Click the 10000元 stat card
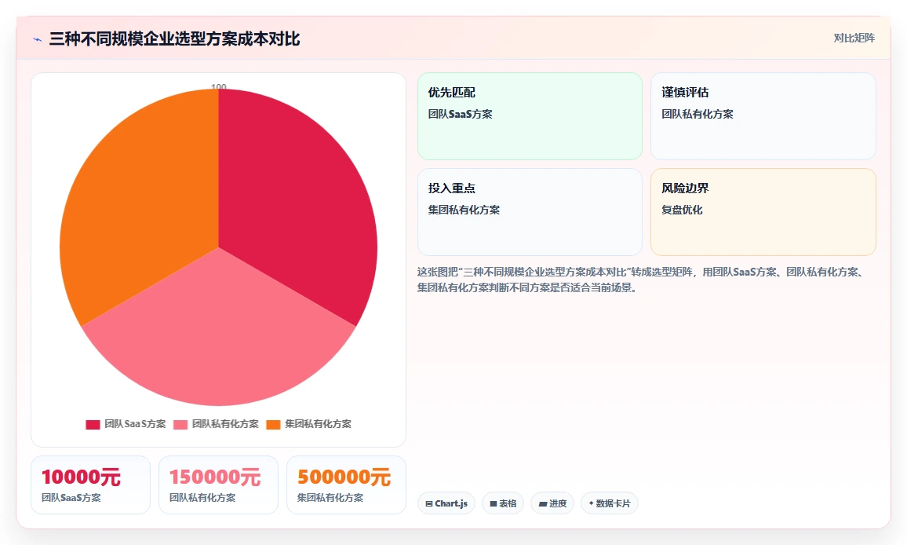Viewport: 907px width, 545px height. pos(90,485)
